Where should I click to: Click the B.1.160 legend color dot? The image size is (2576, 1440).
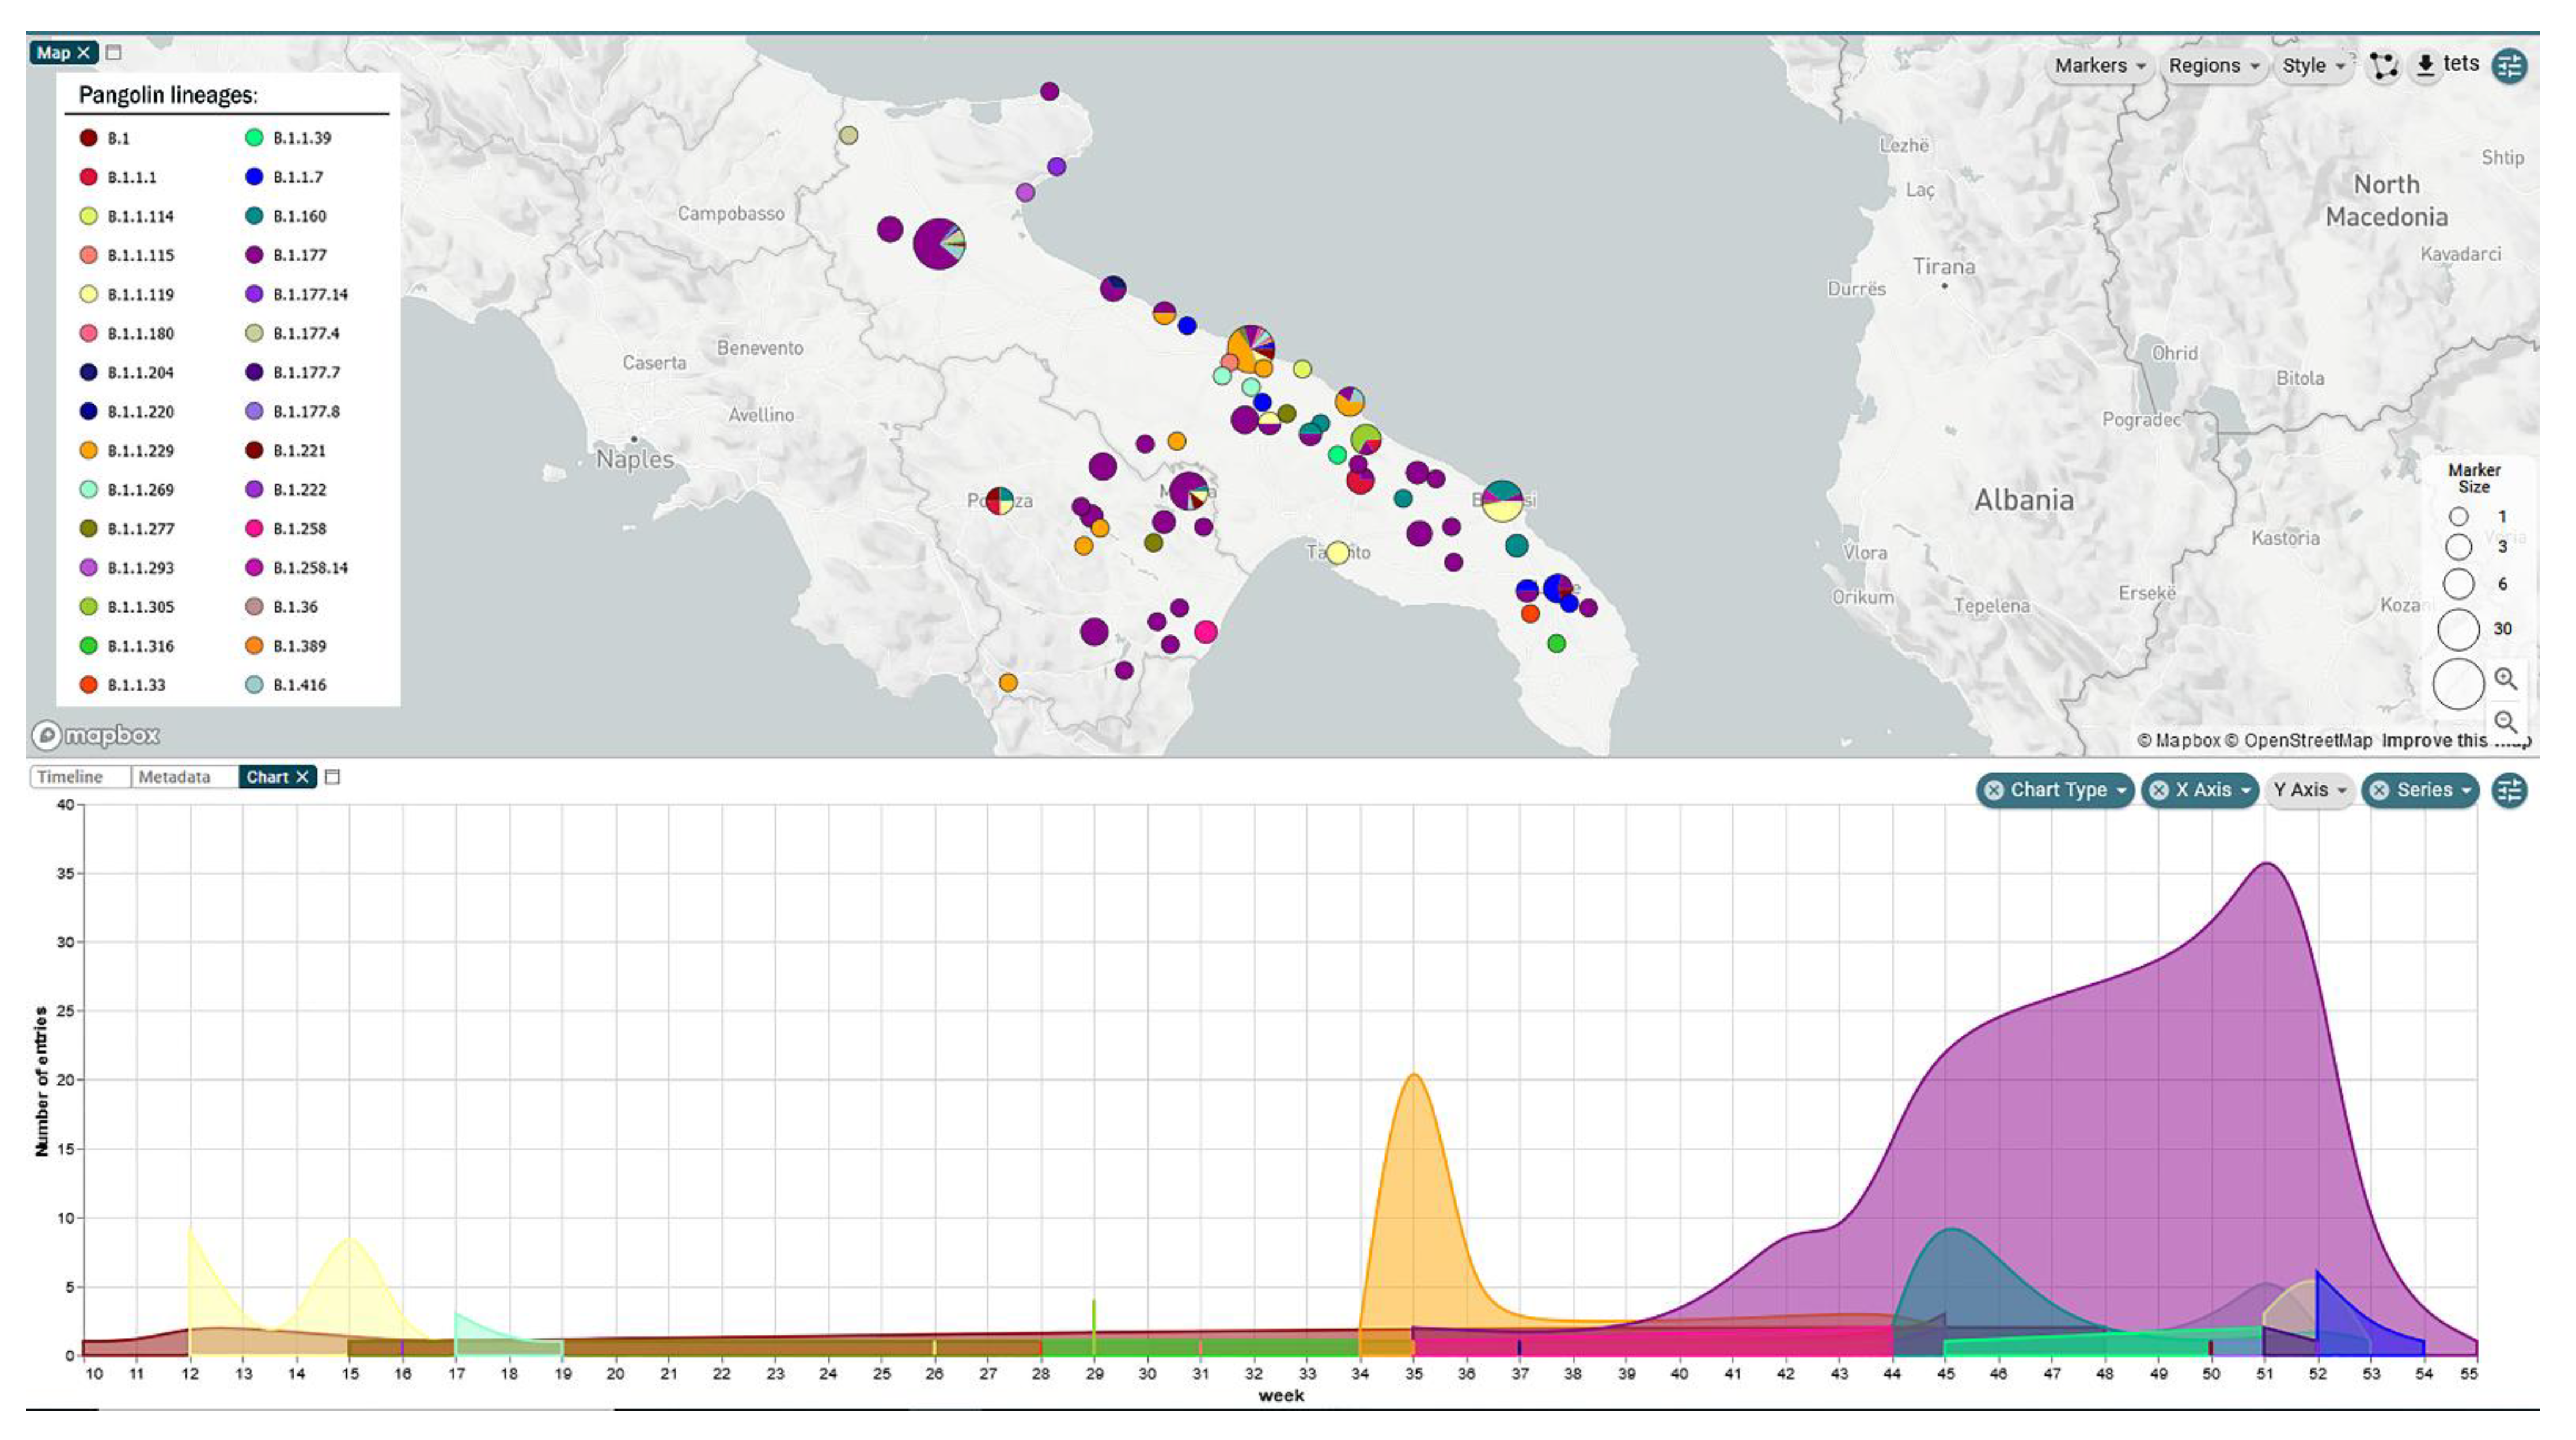tap(254, 216)
